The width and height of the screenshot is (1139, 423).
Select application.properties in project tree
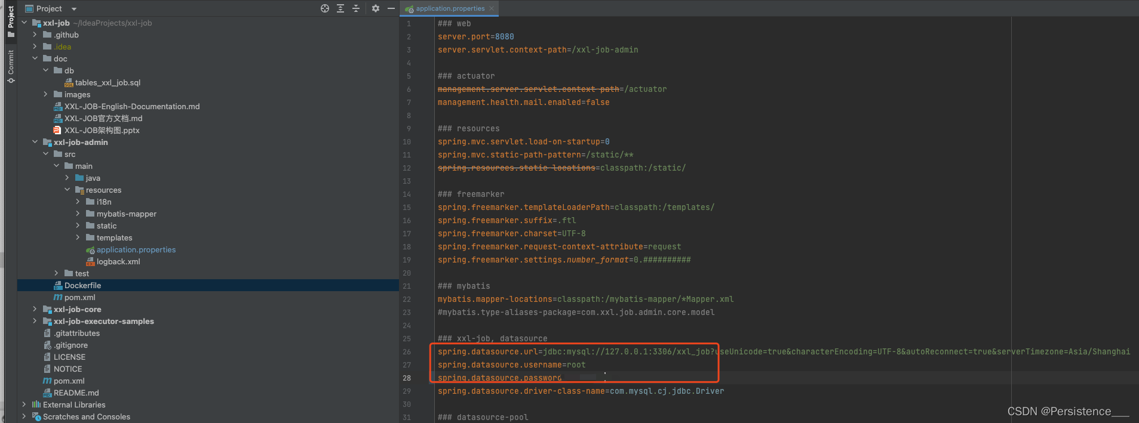[x=136, y=249]
